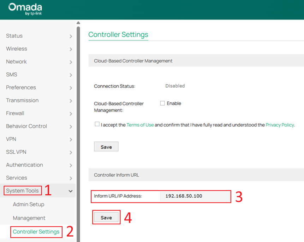Click the scrollbar up arrow
Image resolution: width=304 pixels, height=242 pixels.
click(x=78, y=22)
